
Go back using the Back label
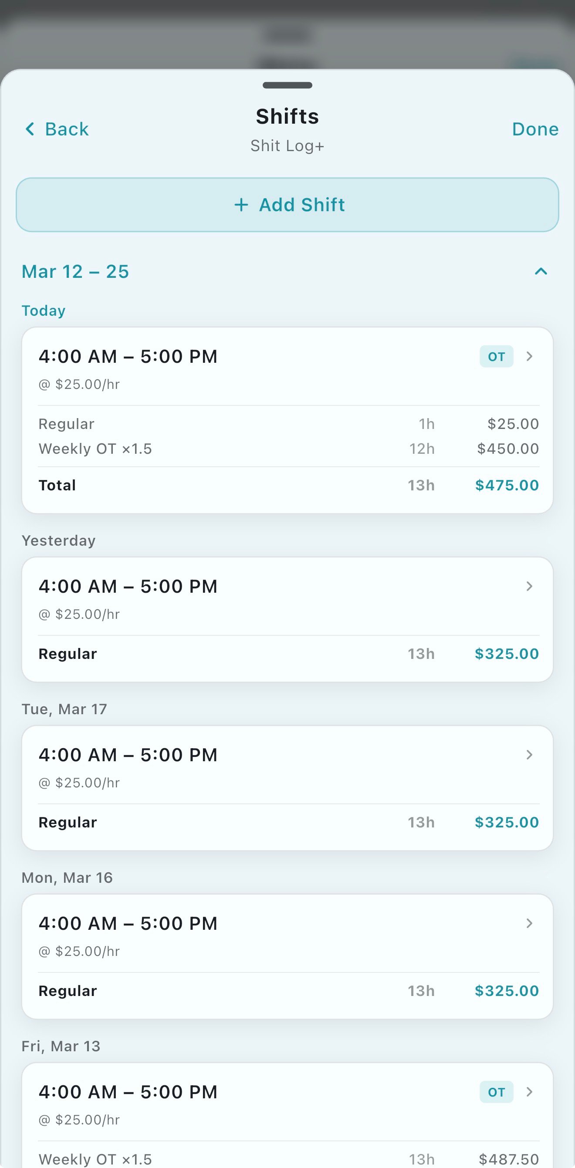pyautogui.click(x=67, y=129)
